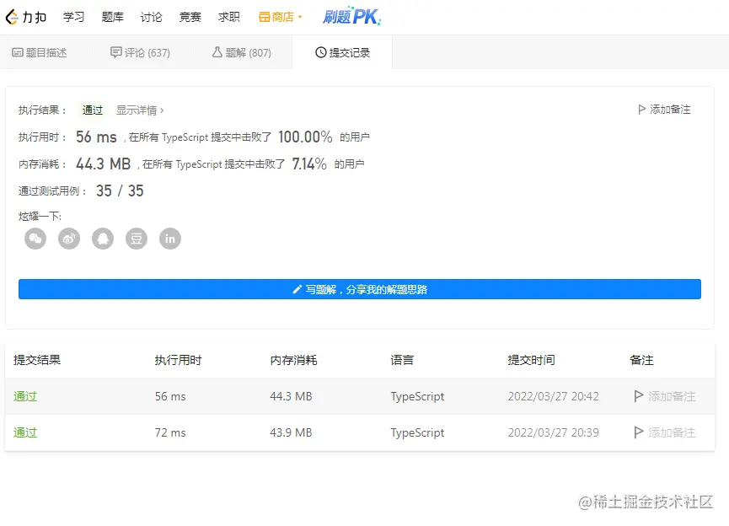Screen dimensions: 729x526
Task: Click the LeetCode 力扣 logo
Action: [26, 17]
